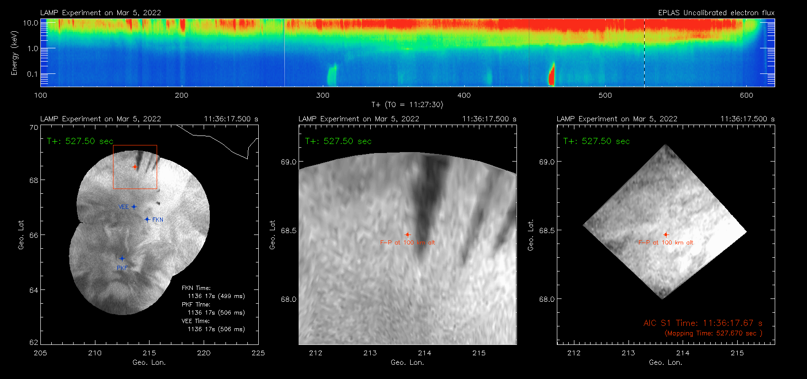Click the "300" tick on the spectrogram time axis
Viewport: 807px width, 379px height.
point(323,95)
